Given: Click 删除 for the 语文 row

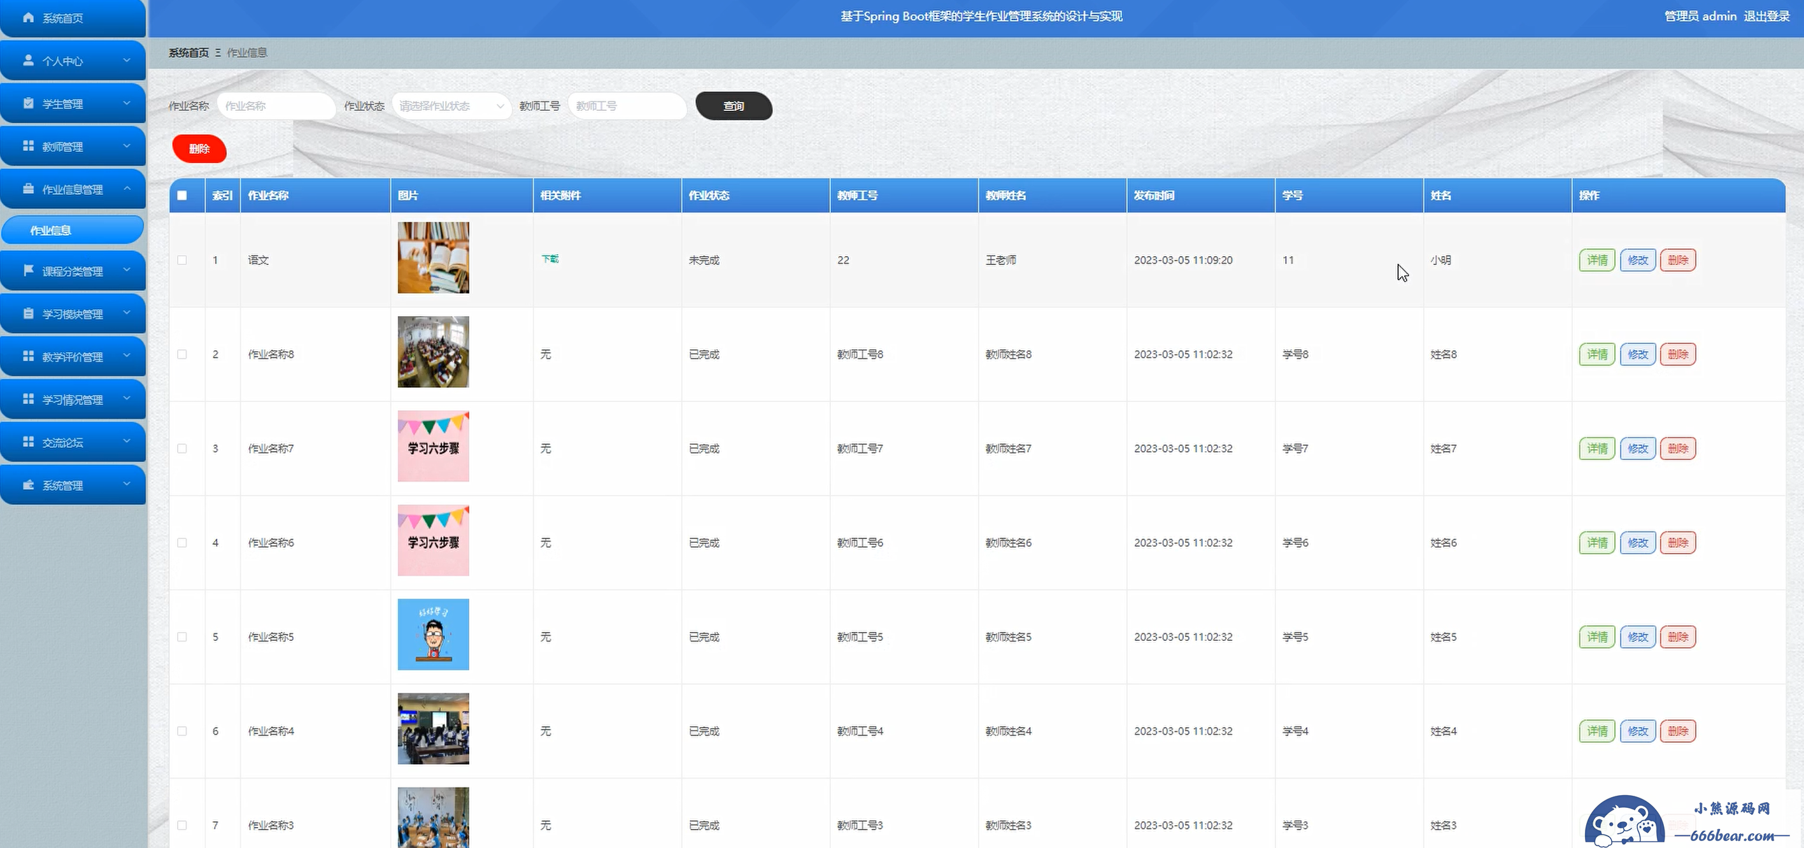Looking at the screenshot, I should pyautogui.click(x=1678, y=260).
